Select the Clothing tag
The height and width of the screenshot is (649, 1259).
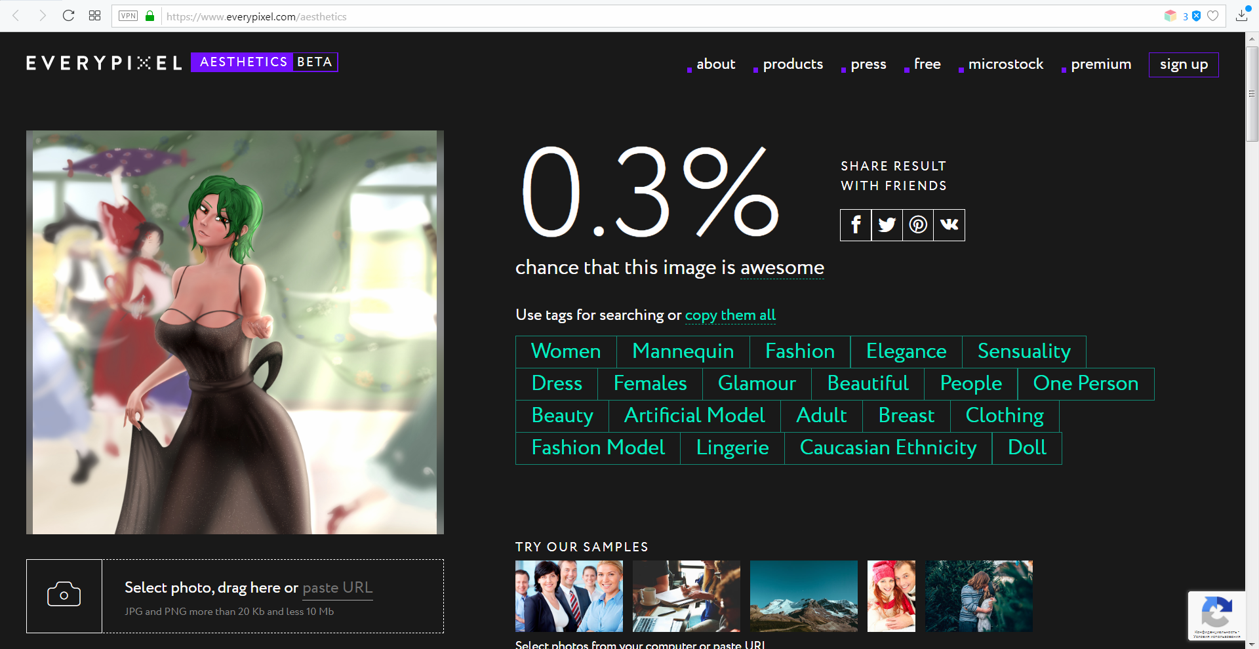coord(1005,416)
